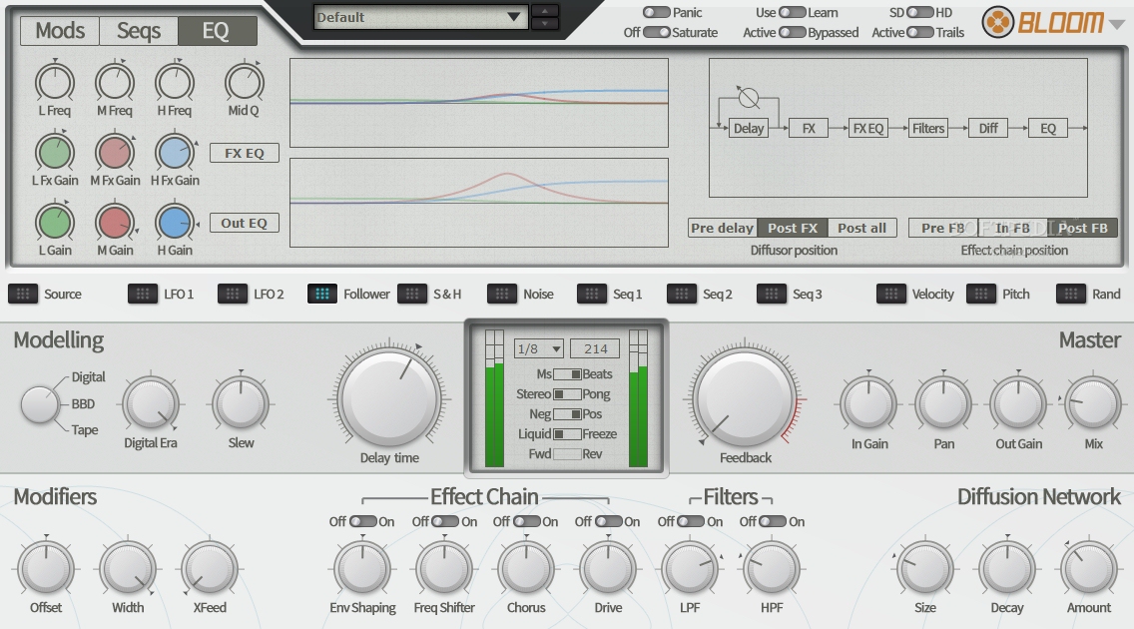Select Post FB effect chain position
Viewport: 1134px width, 629px height.
[1083, 228]
